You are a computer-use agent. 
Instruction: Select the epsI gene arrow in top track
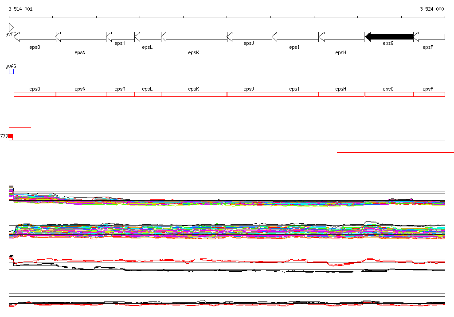(295, 37)
